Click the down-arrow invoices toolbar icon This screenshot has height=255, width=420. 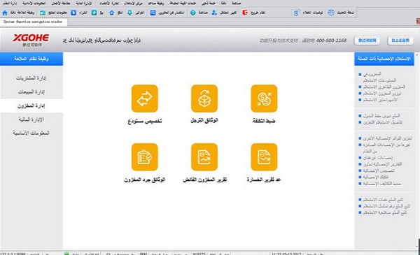pos(129,13)
